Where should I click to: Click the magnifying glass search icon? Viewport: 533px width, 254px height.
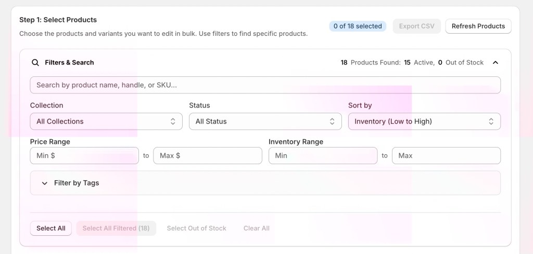[x=35, y=62]
